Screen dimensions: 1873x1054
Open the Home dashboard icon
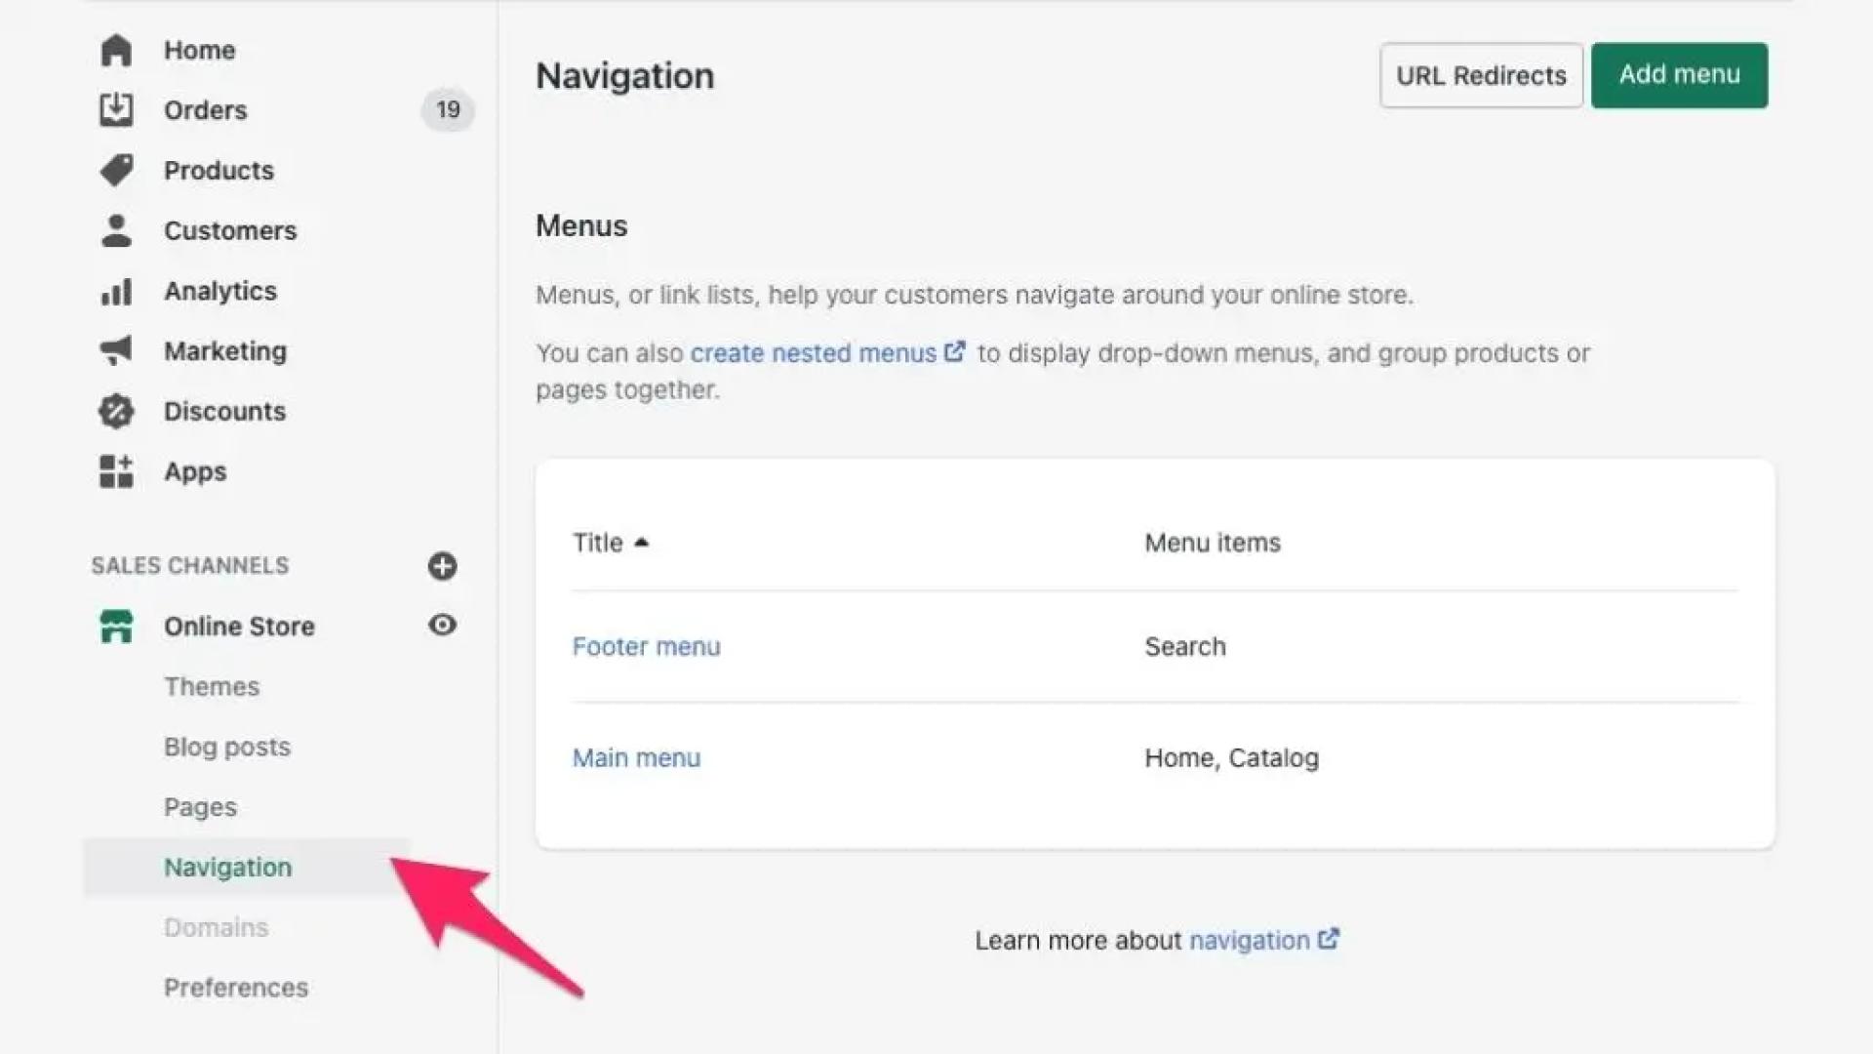(116, 50)
